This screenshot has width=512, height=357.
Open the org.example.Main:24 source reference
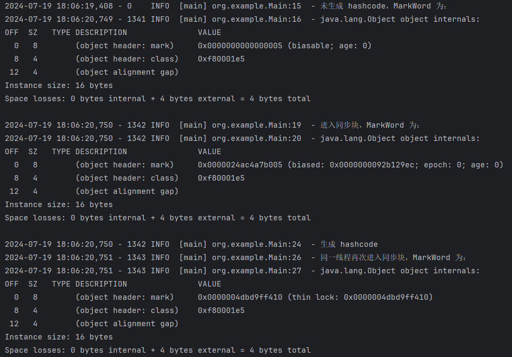point(256,244)
